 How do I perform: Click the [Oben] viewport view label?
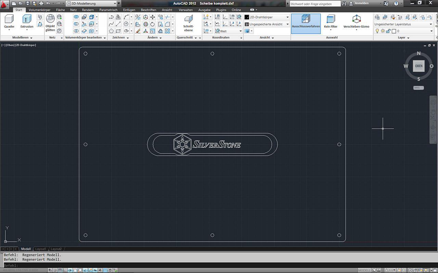point(10,45)
